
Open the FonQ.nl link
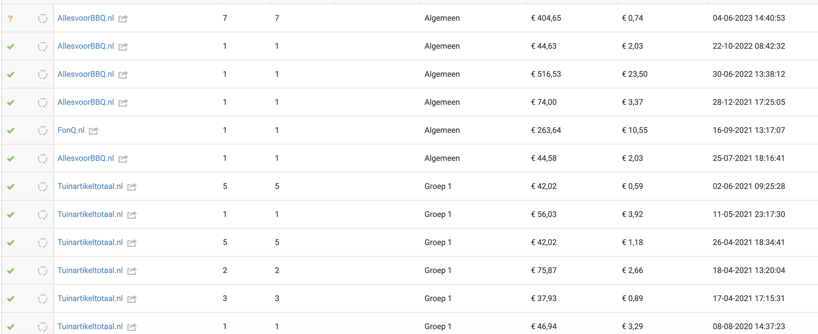tap(71, 130)
